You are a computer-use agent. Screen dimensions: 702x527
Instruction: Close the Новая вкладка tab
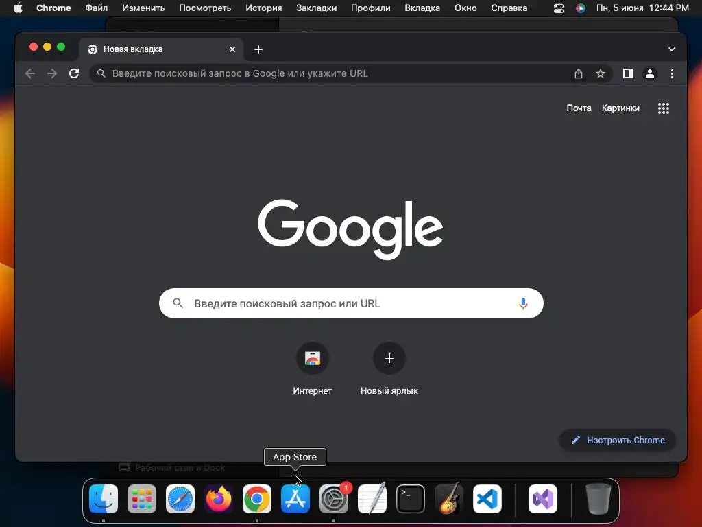coord(232,49)
